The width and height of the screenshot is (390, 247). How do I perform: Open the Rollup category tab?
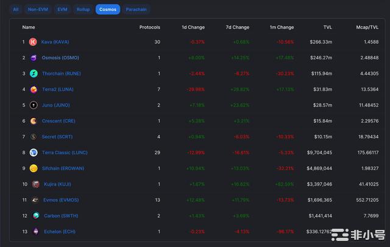click(82, 10)
